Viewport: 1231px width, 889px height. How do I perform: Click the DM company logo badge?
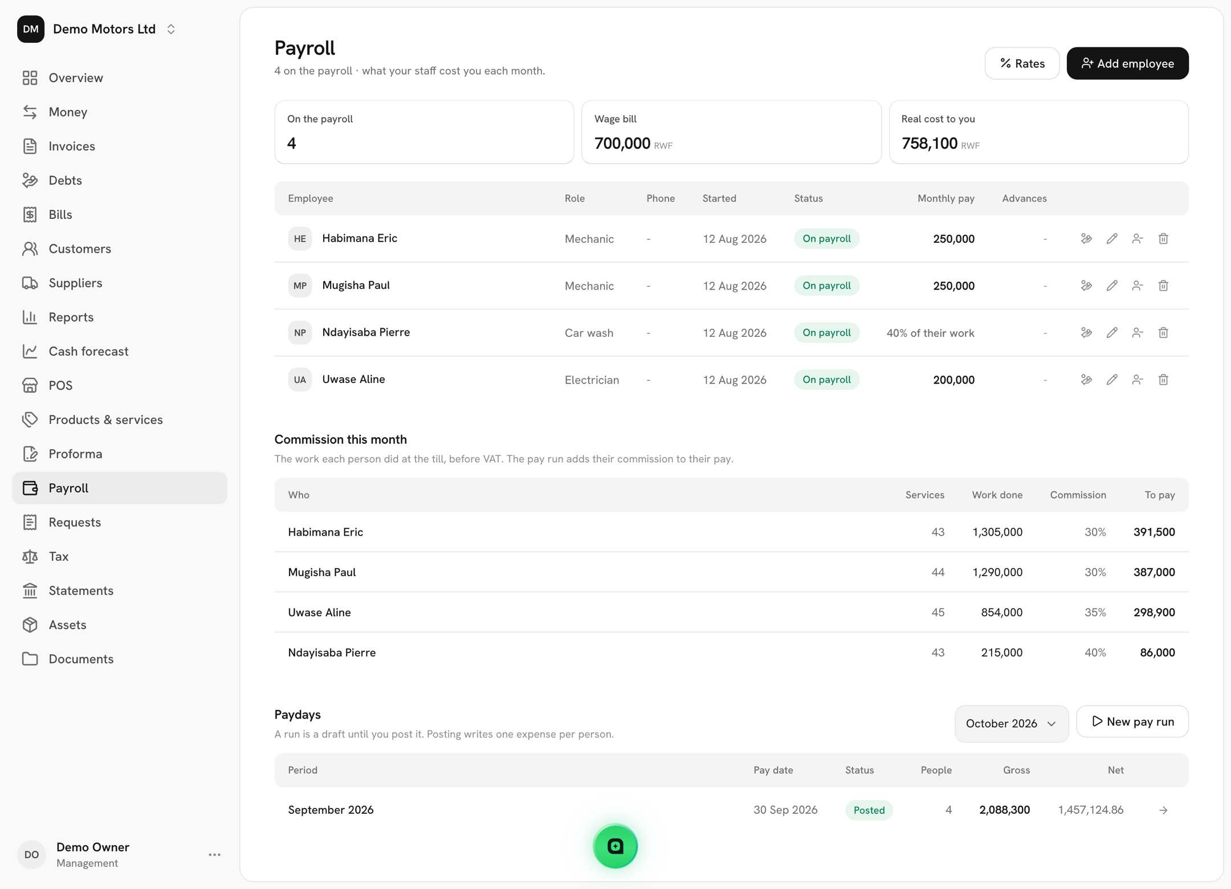pos(31,29)
